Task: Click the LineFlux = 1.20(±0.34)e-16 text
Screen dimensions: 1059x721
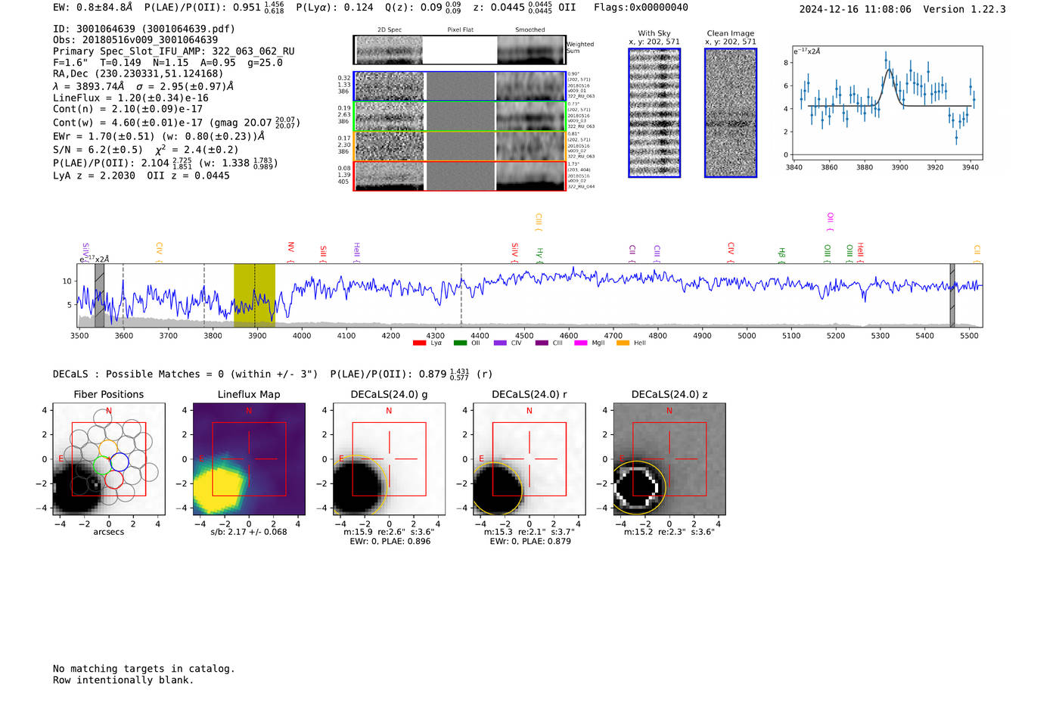Action: (x=131, y=98)
